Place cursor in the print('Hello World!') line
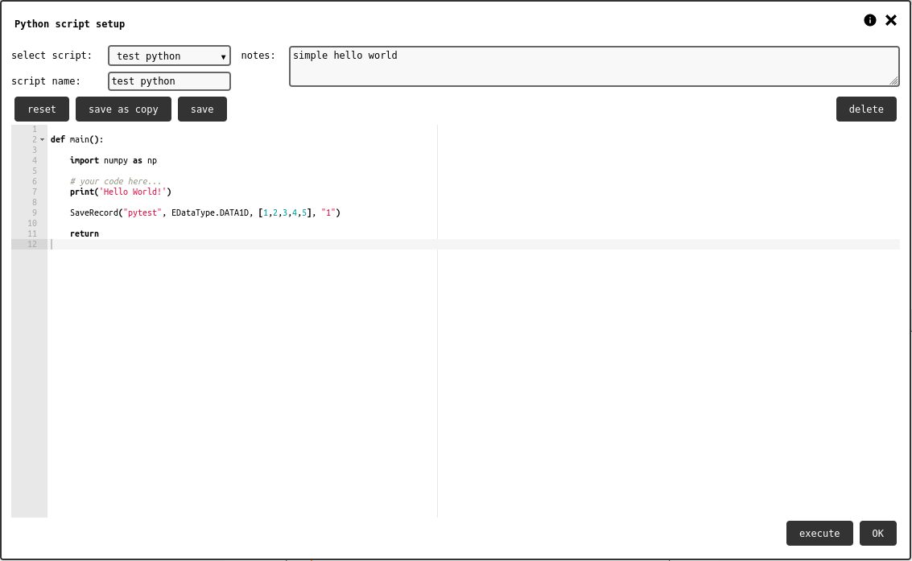The width and height of the screenshot is (912, 561). (x=121, y=192)
